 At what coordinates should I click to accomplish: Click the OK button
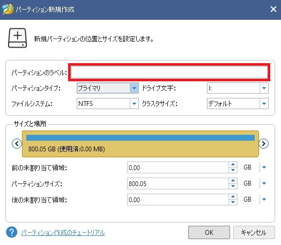(209, 232)
